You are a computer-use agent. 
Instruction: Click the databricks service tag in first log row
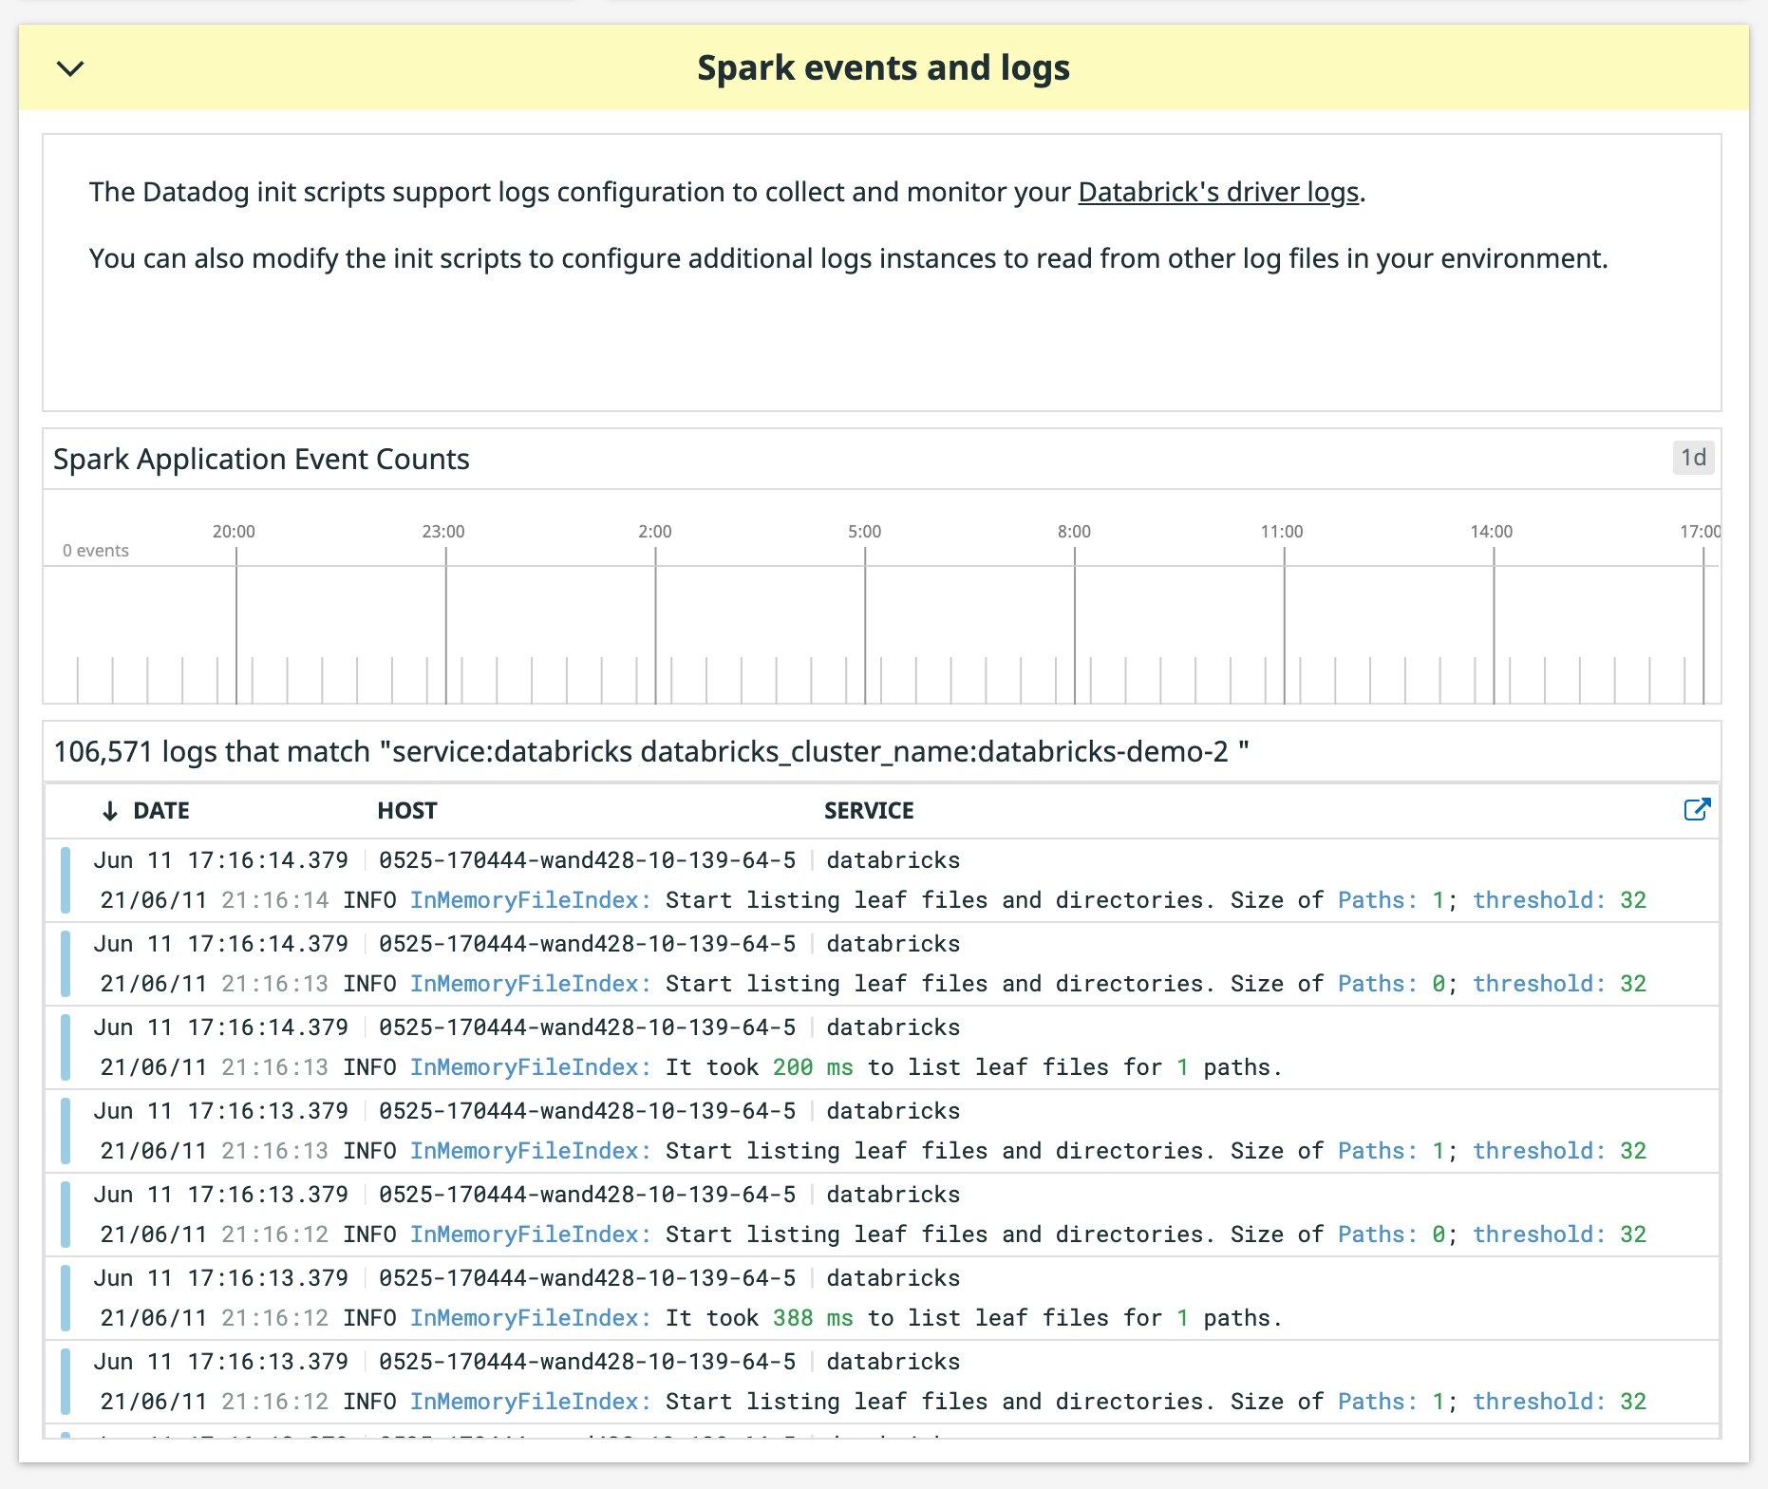893,860
